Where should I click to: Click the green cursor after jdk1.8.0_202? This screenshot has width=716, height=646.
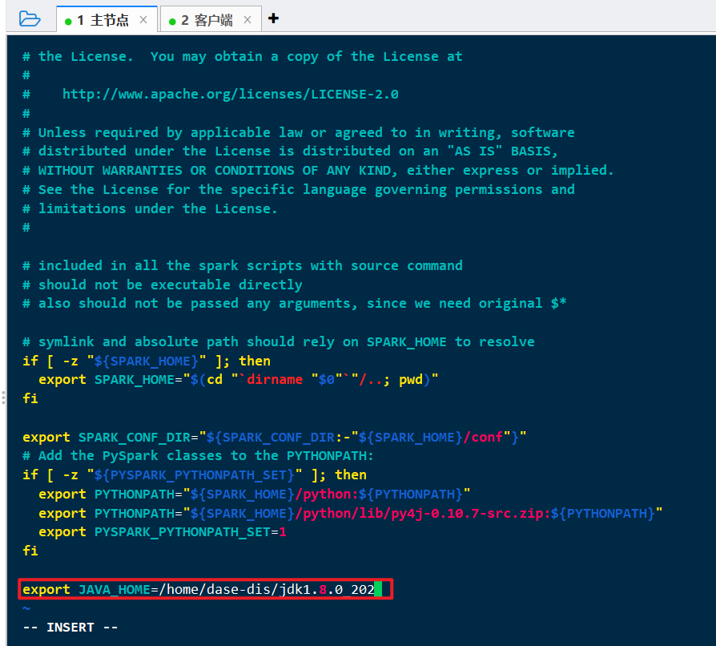coord(378,589)
